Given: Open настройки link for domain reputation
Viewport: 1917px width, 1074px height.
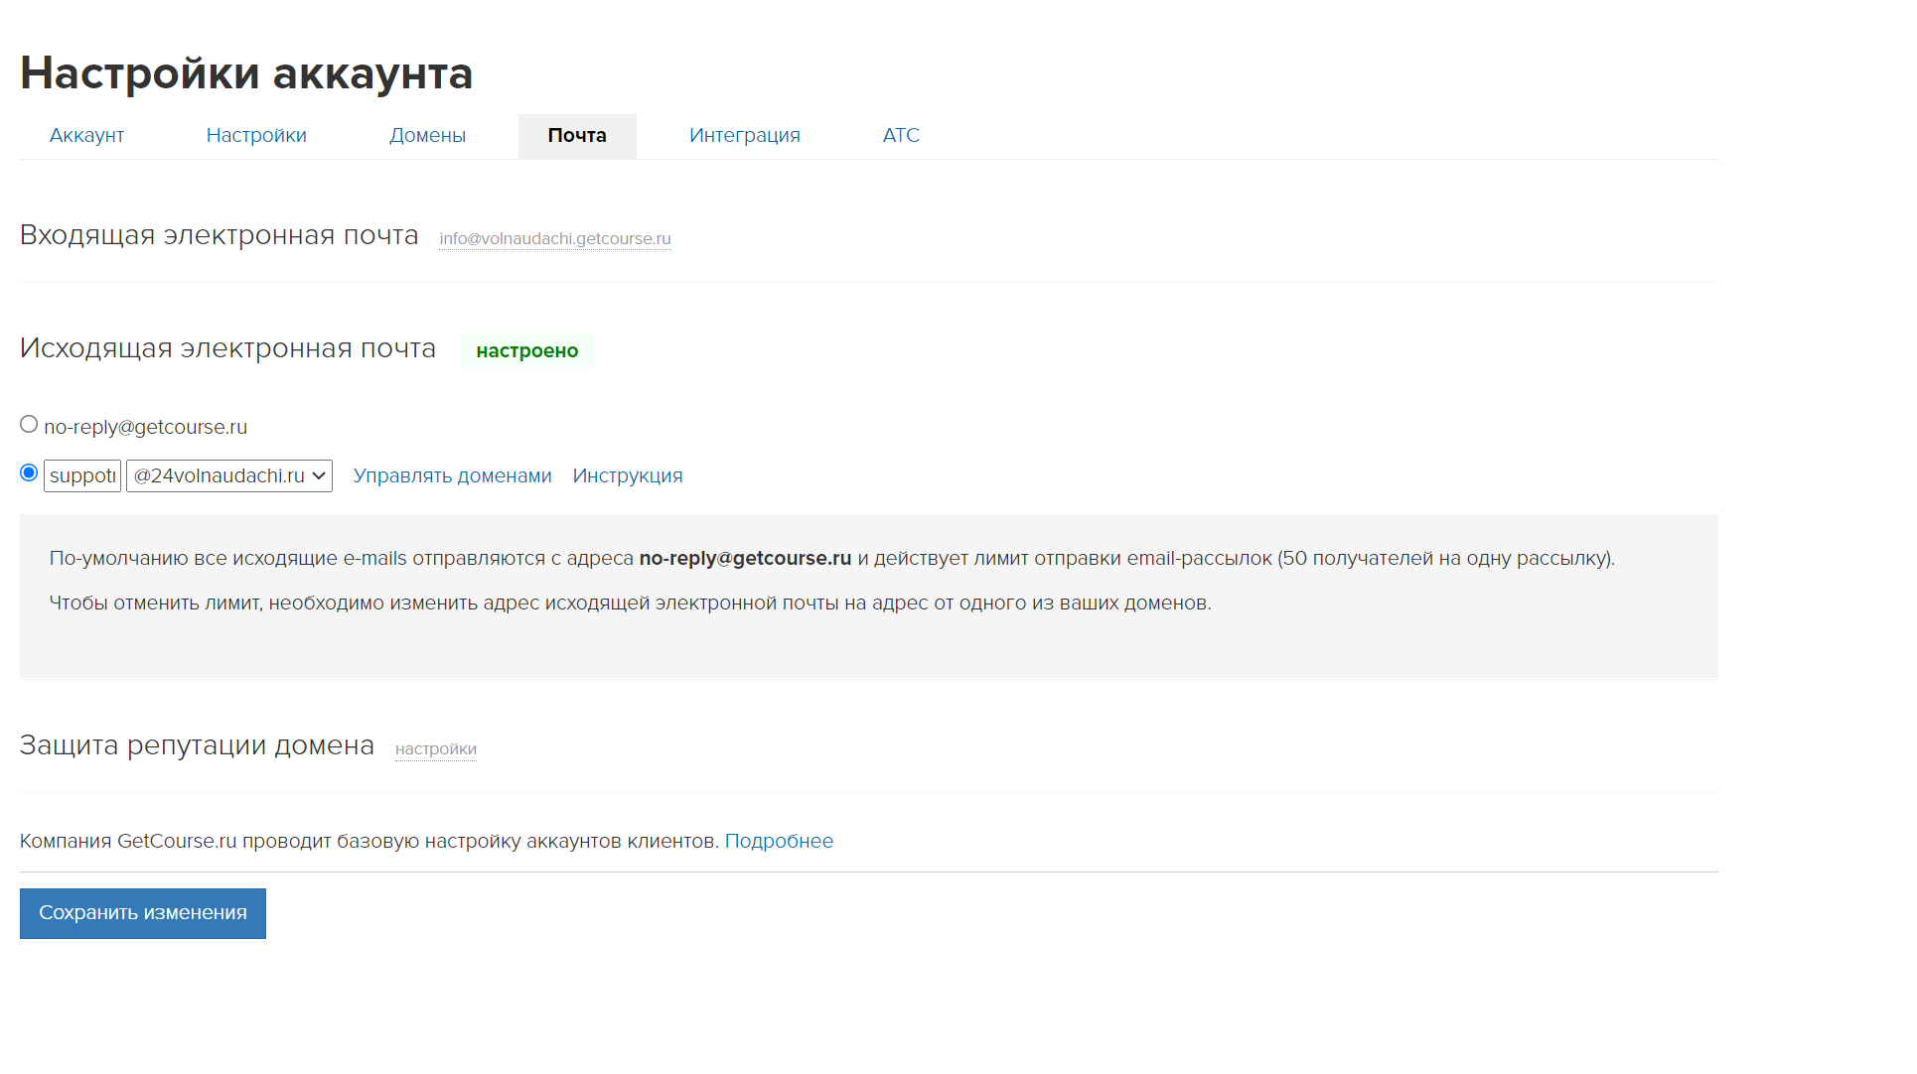Looking at the screenshot, I should [x=435, y=749].
